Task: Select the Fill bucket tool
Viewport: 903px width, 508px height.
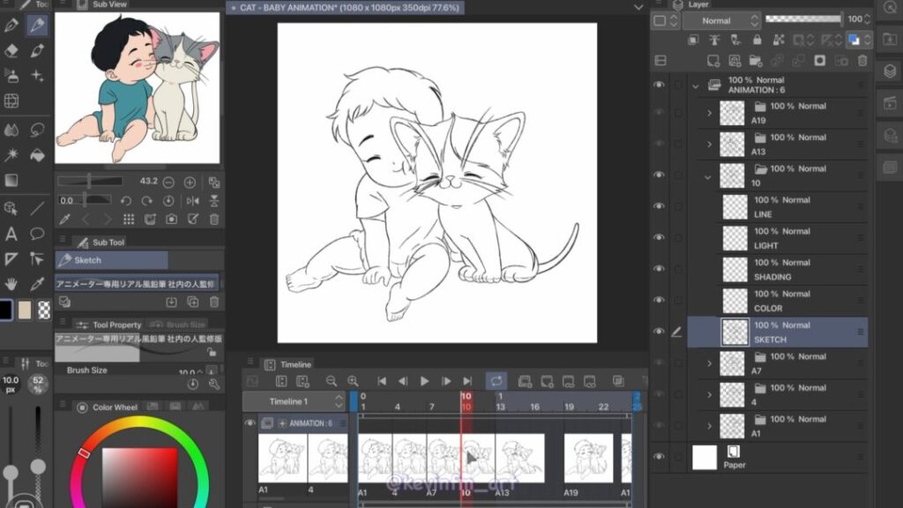Action: tap(37, 155)
